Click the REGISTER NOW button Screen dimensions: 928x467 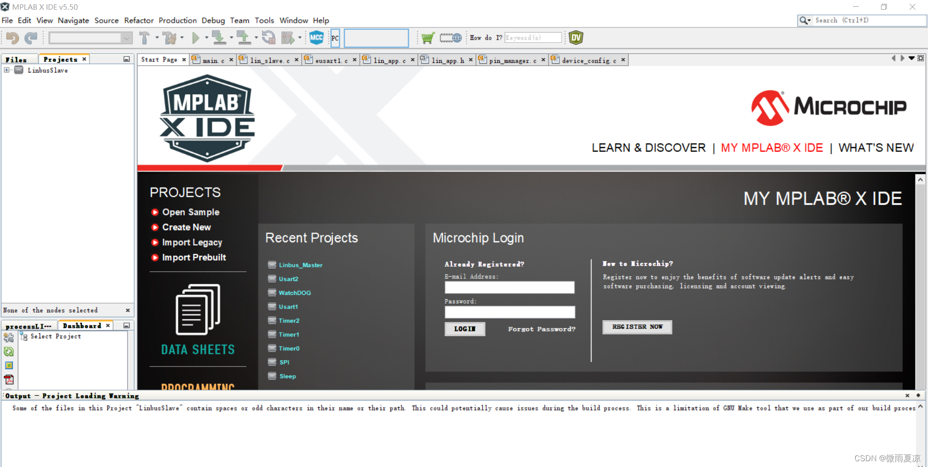click(x=637, y=327)
